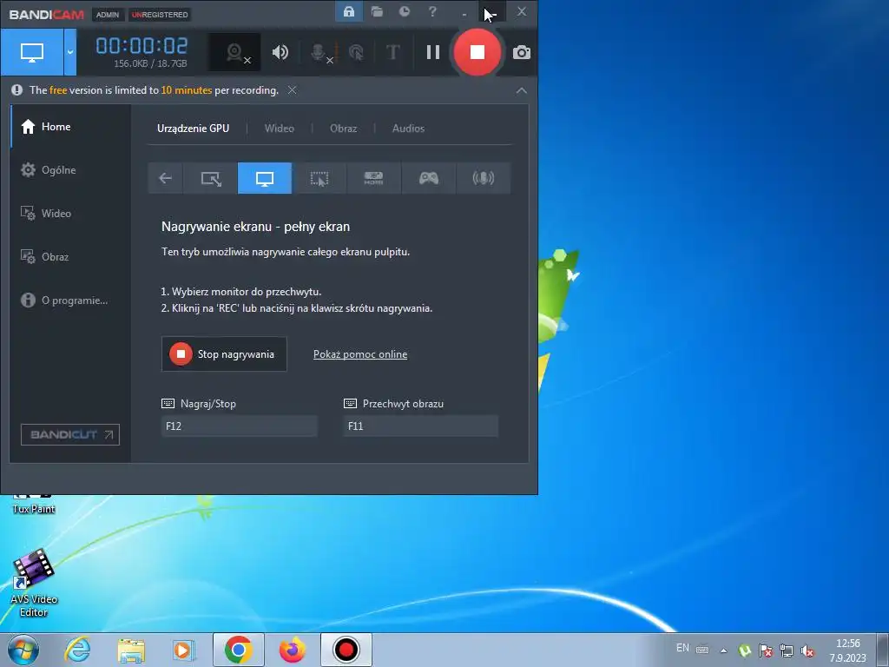This screenshot has width=889, height=667.
Task: Expand the recording mode dropdown arrow
Action: pyautogui.click(x=70, y=52)
